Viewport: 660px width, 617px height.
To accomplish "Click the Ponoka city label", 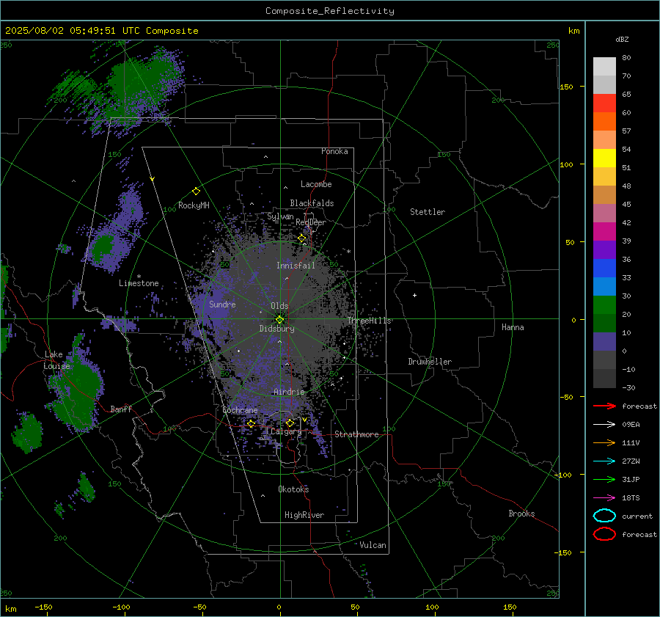I will point(334,151).
